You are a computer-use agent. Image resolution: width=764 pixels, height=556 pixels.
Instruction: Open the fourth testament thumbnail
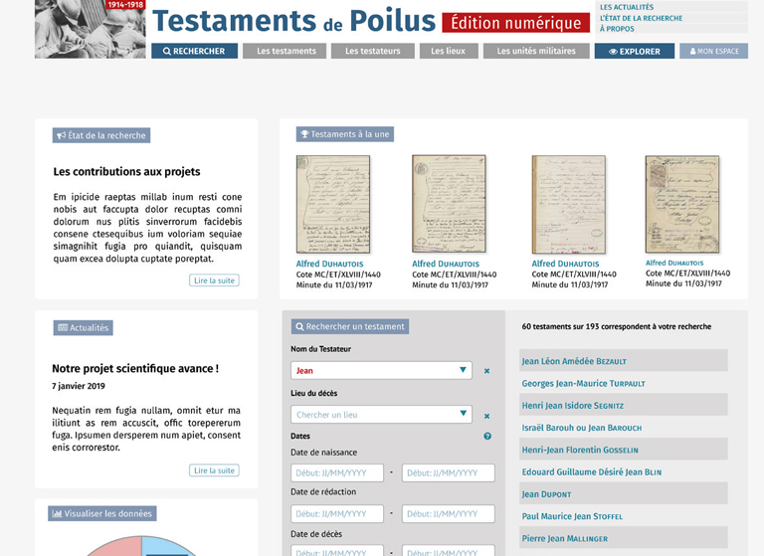pyautogui.click(x=682, y=204)
